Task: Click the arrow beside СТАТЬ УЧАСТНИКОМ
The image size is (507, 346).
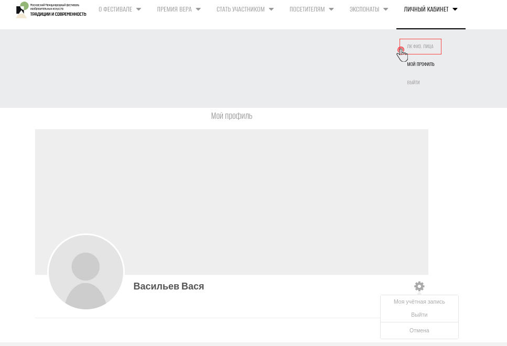Action: [271, 9]
